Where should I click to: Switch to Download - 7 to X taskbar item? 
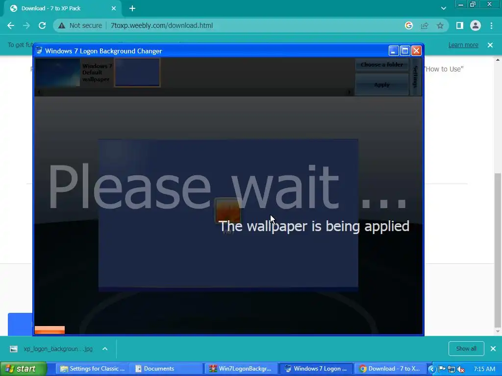pyautogui.click(x=390, y=369)
